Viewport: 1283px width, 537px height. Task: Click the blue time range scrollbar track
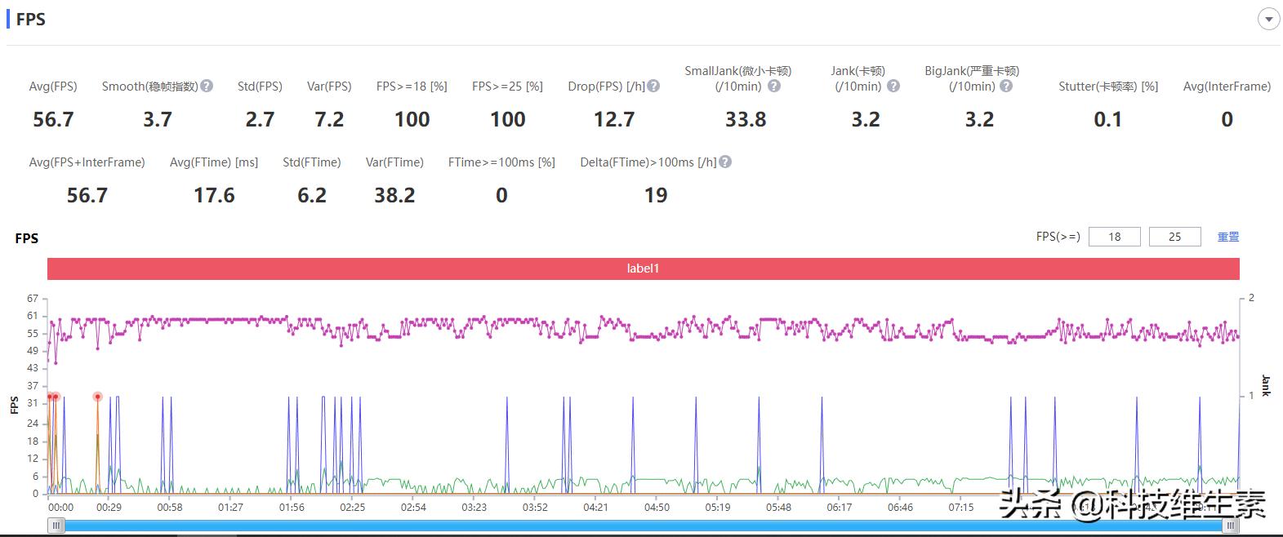pos(643,526)
